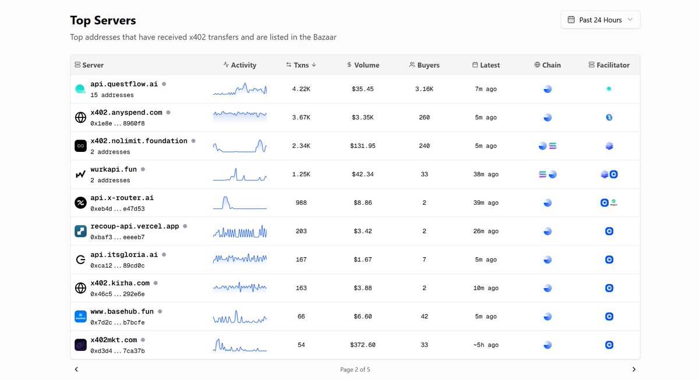Click the api.itsgloria.ai G logo
Image resolution: width=699 pixels, height=380 pixels.
pos(80,260)
